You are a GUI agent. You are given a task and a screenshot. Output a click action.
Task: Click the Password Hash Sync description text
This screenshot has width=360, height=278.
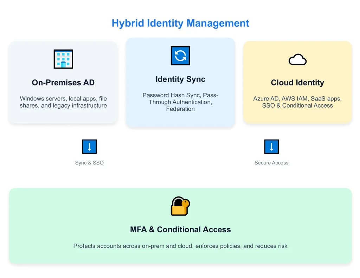click(180, 102)
